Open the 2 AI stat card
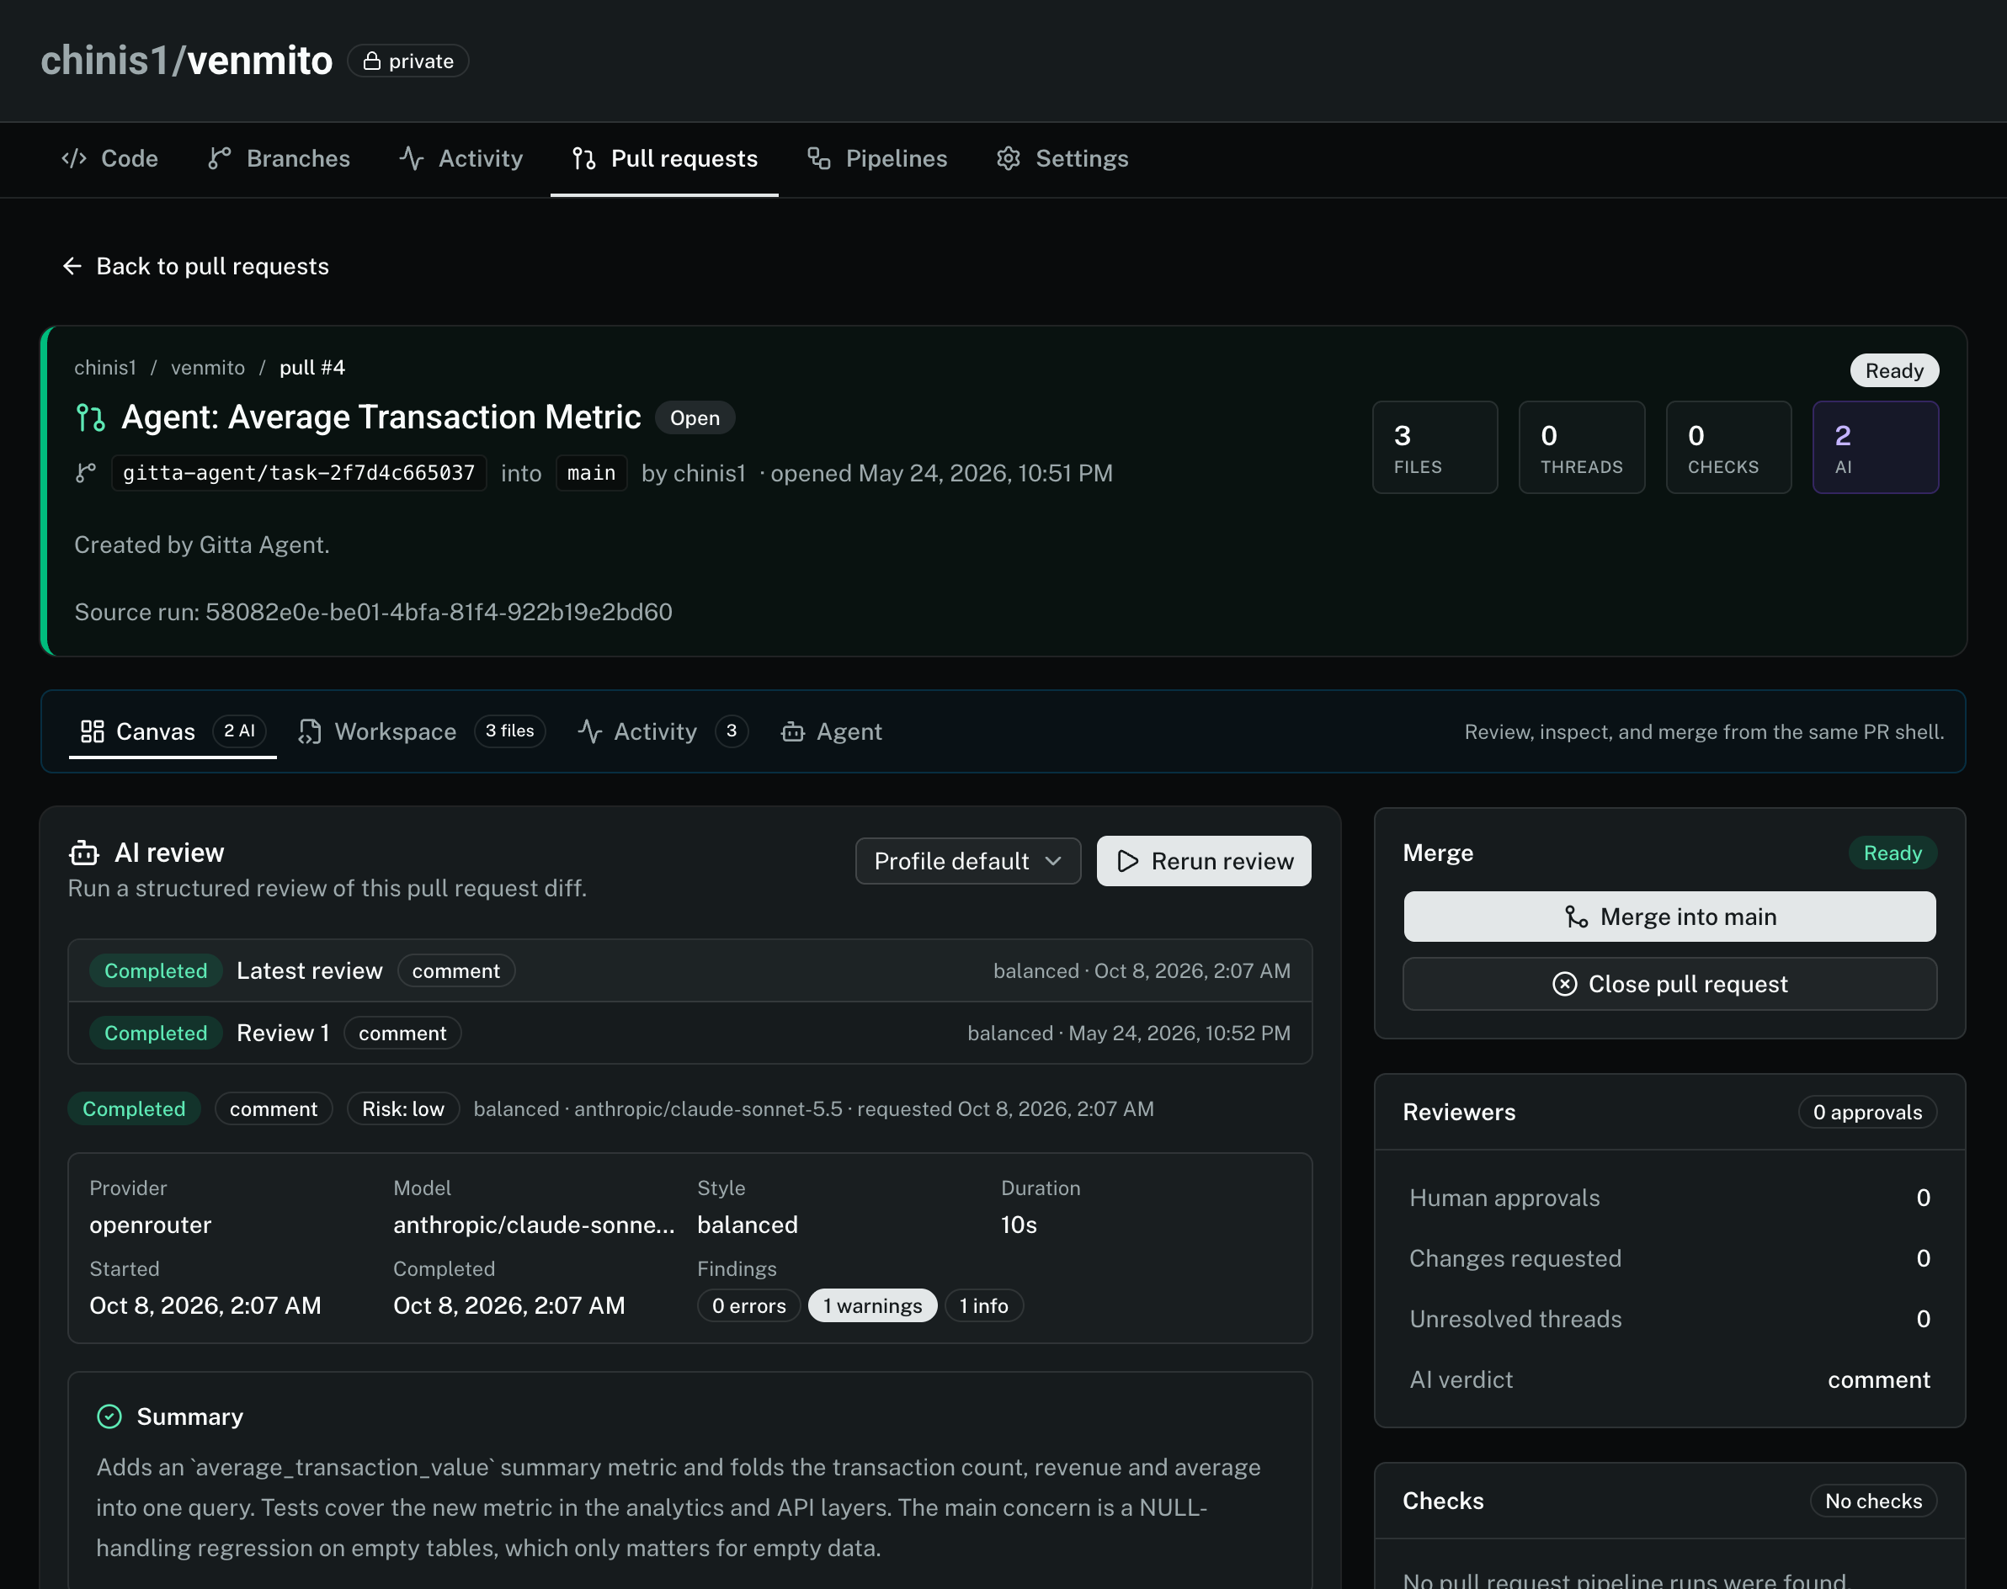Screen dimensions: 2007x1589 [1876, 448]
